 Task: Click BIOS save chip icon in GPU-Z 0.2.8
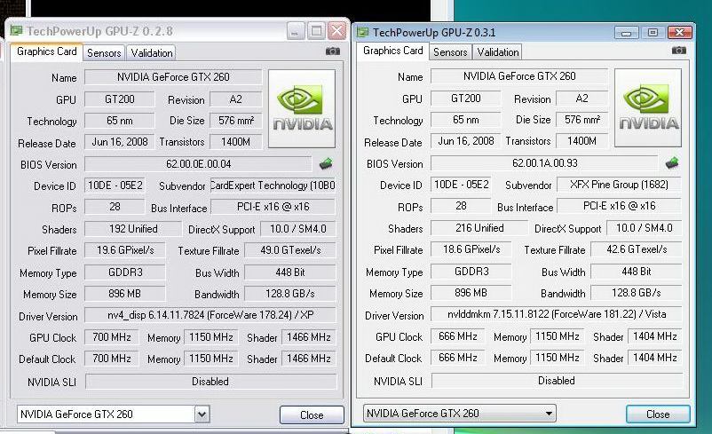point(326,164)
